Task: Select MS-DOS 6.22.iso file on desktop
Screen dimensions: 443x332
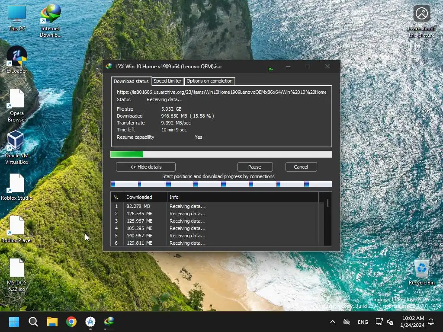Action: [17, 275]
